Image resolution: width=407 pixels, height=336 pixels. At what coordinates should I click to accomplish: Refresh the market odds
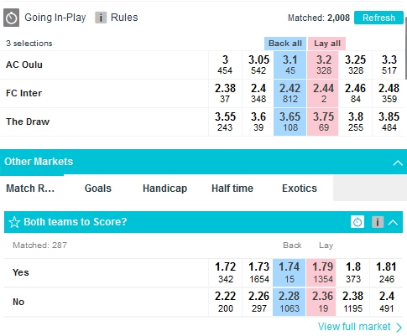pyautogui.click(x=378, y=18)
